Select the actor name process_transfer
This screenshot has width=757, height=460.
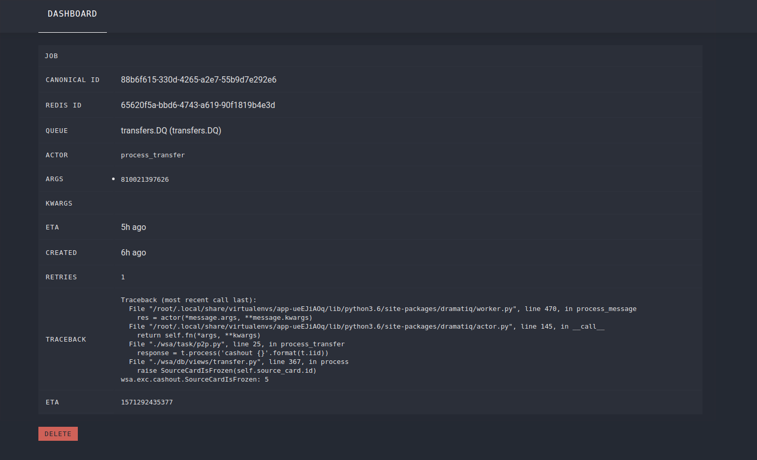pyautogui.click(x=153, y=155)
